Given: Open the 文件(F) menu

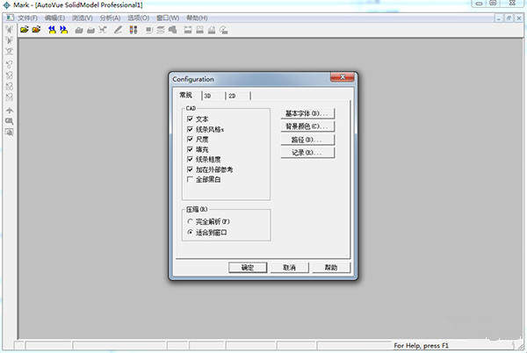Looking at the screenshot, I should pos(27,18).
